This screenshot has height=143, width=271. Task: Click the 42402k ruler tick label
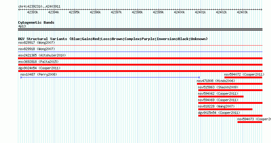tap(221, 12)
